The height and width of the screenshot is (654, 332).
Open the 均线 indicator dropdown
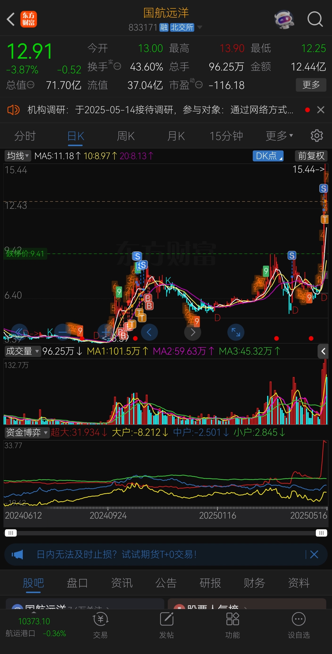(18, 156)
